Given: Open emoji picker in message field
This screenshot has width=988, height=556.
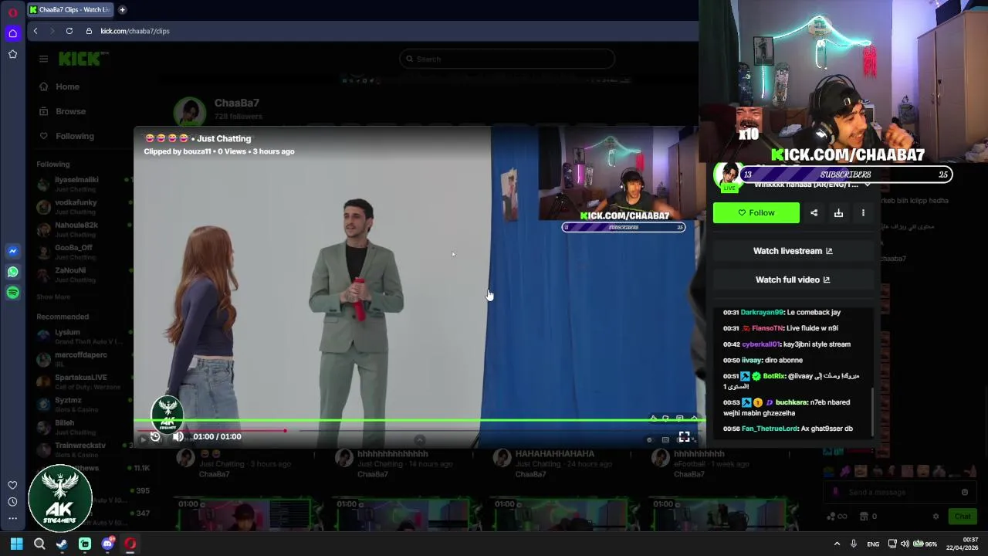Looking at the screenshot, I should tap(964, 492).
